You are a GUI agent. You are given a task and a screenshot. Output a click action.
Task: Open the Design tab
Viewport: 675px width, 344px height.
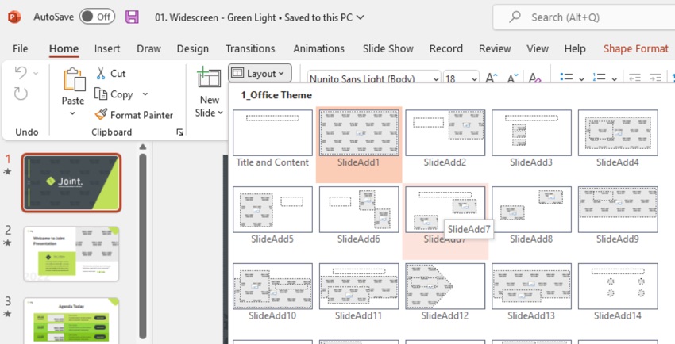click(192, 48)
